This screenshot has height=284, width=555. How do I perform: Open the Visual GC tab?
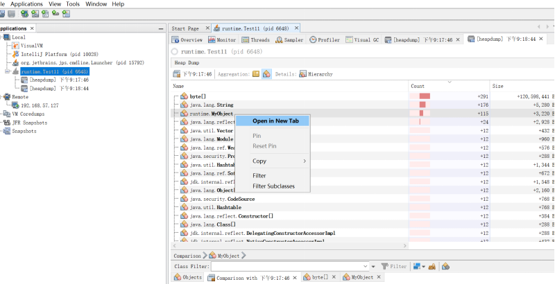point(362,40)
